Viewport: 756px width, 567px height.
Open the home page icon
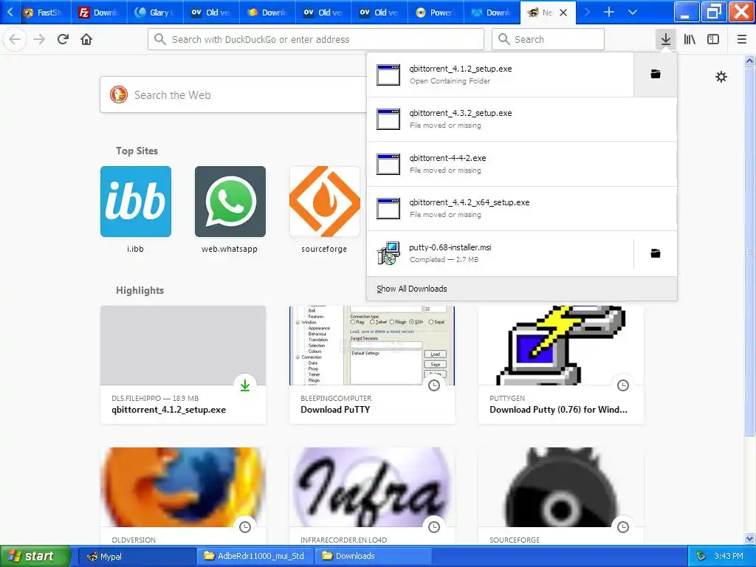tap(86, 39)
